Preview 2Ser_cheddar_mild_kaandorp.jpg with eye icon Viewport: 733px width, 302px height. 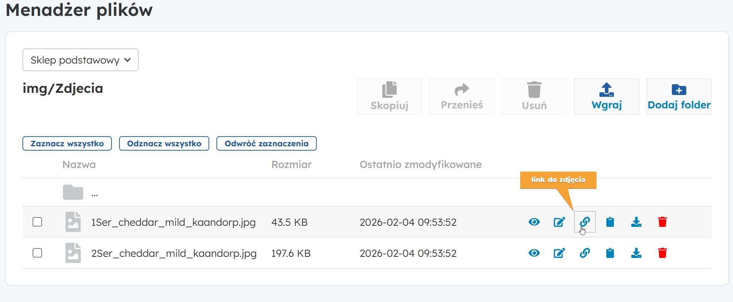(534, 253)
